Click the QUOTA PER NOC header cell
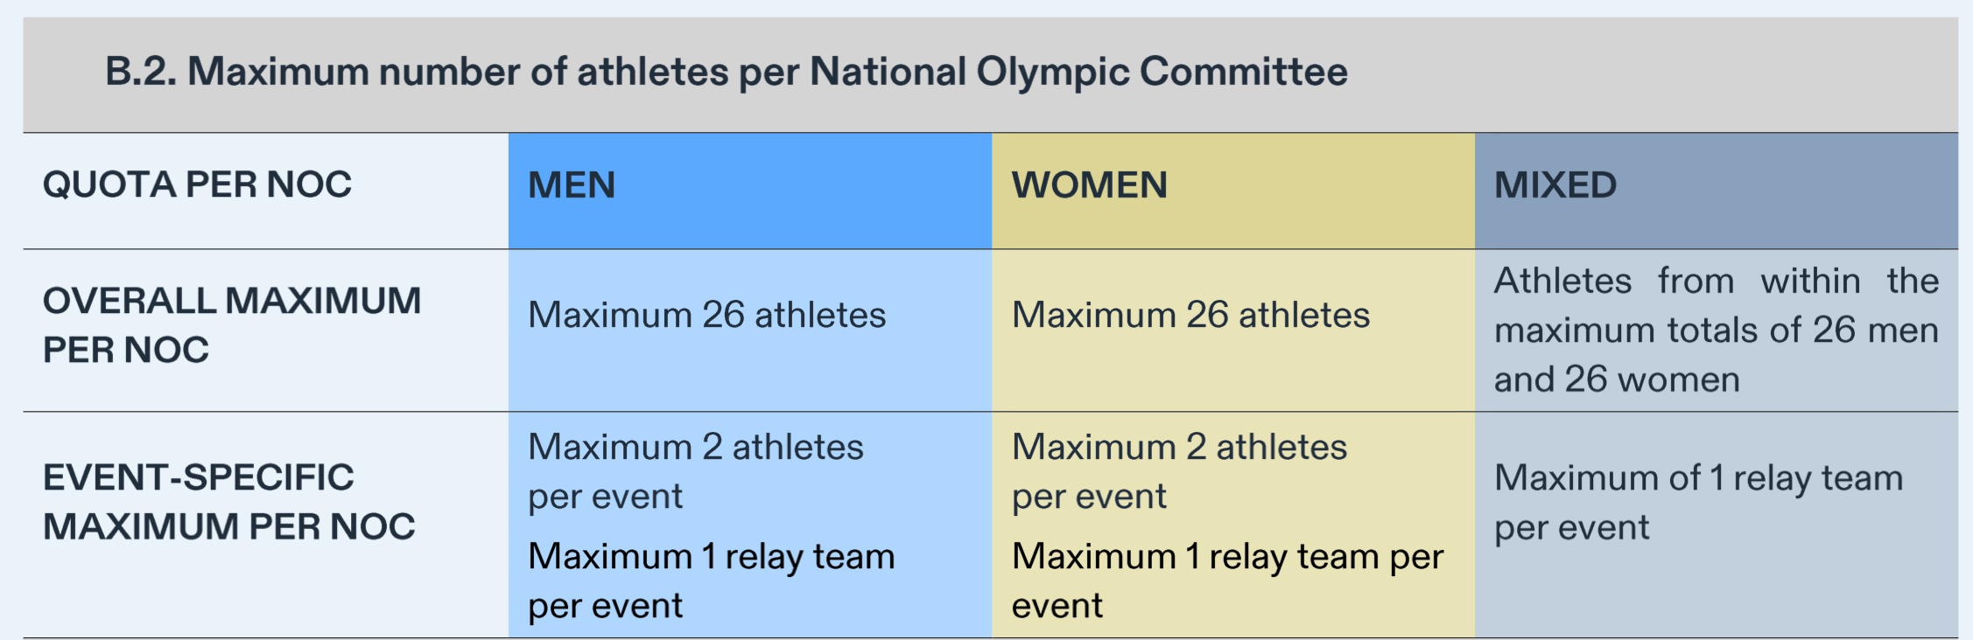The height and width of the screenshot is (640, 1973). (197, 185)
